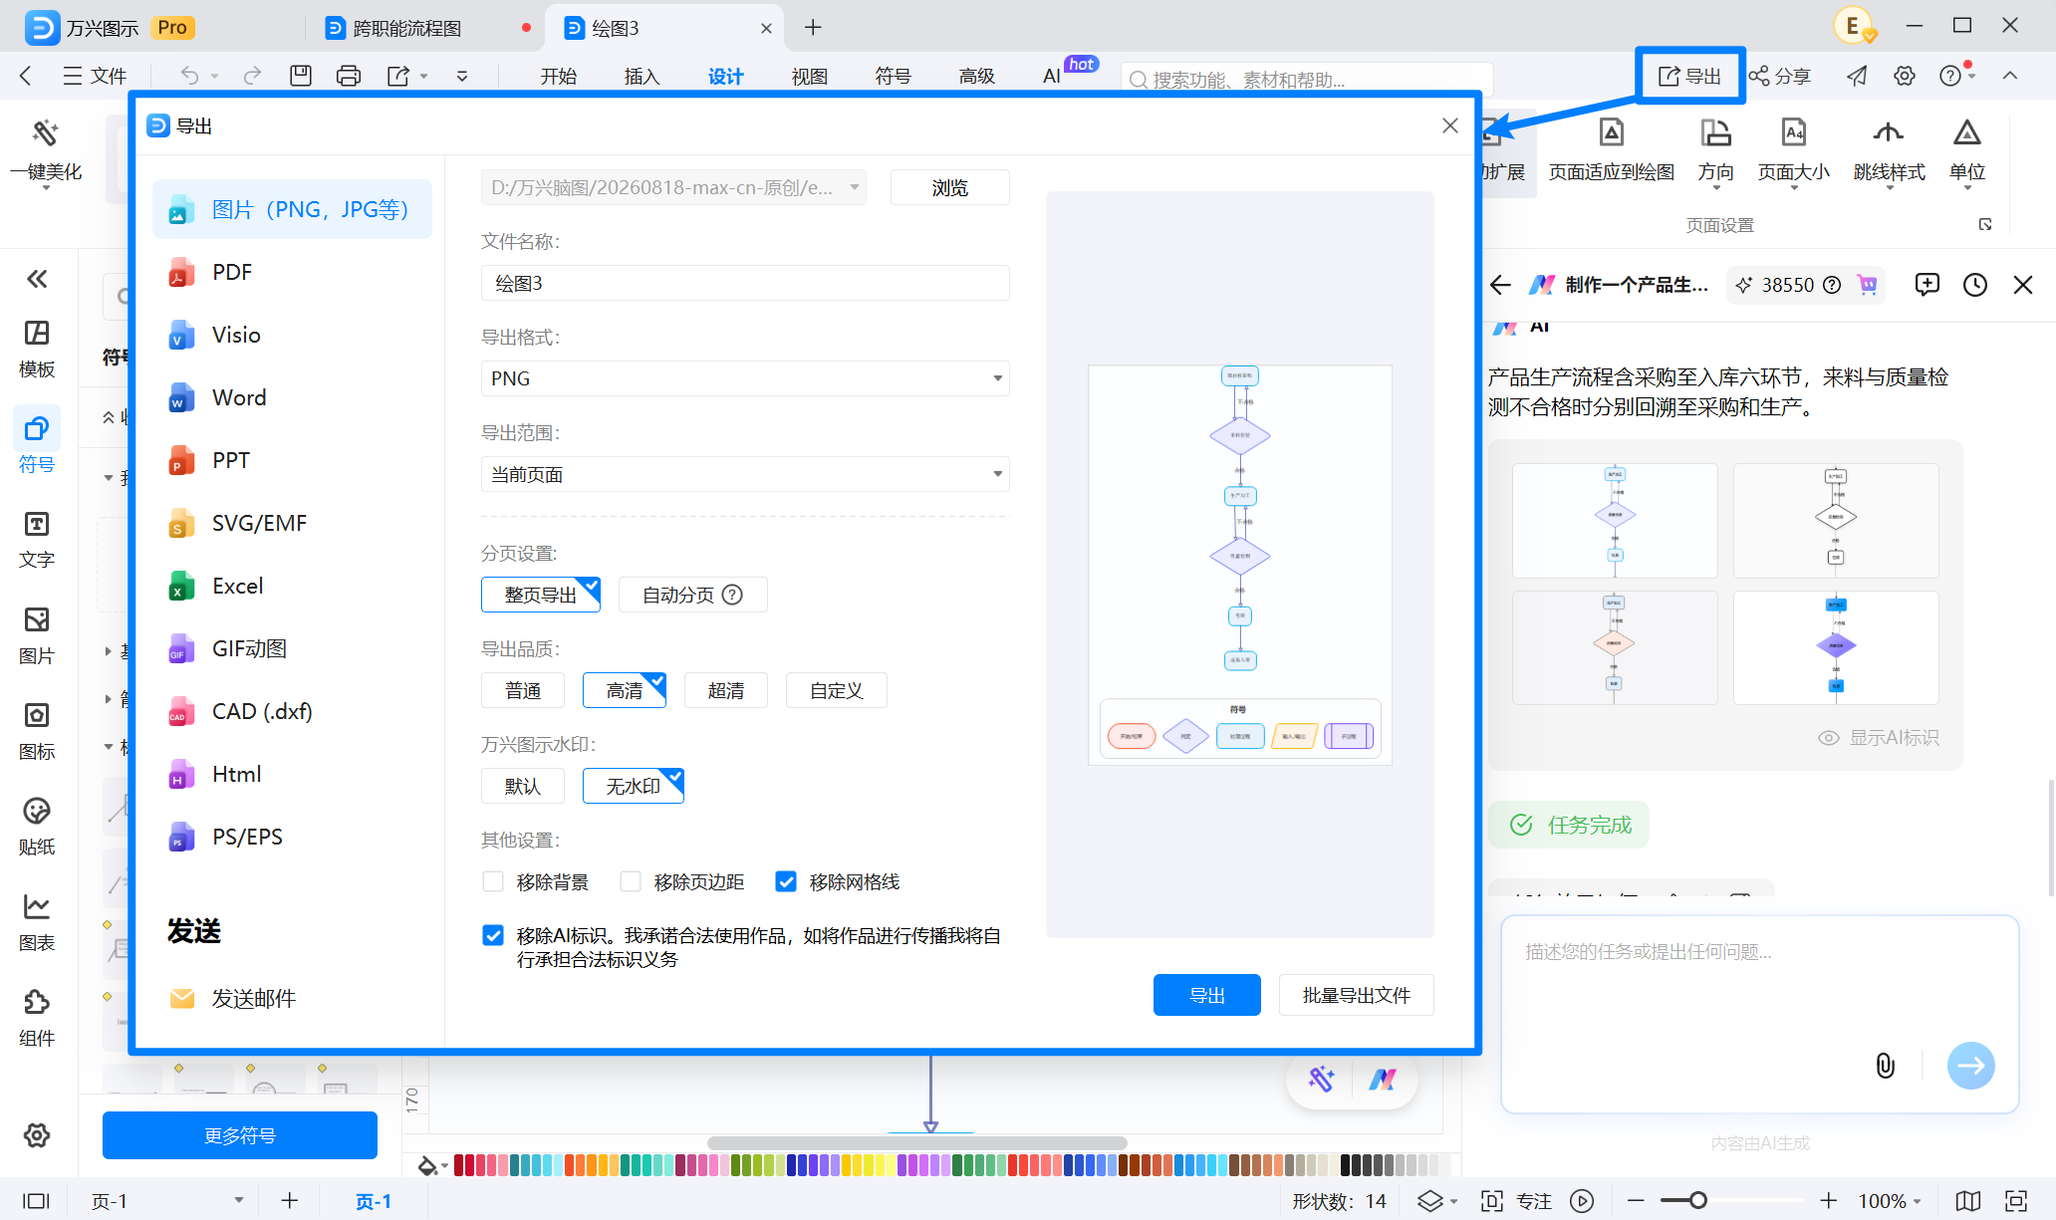Uncheck the 移除网格线 checkbox

[x=786, y=881]
